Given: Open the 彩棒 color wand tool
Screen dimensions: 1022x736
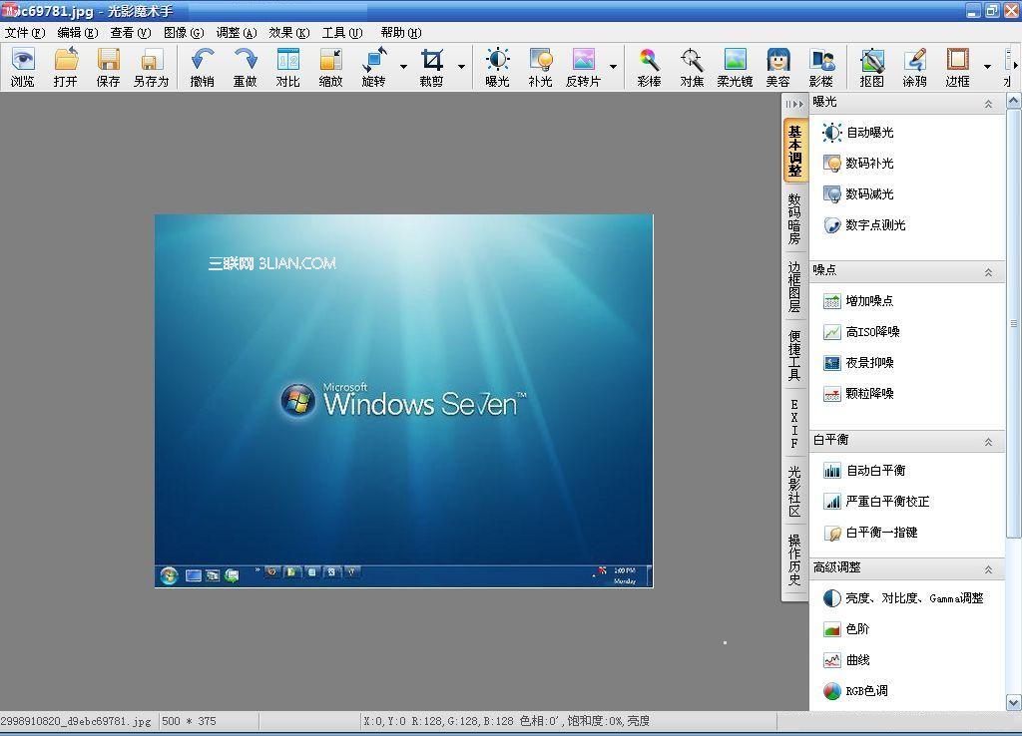Looking at the screenshot, I should tap(649, 59).
